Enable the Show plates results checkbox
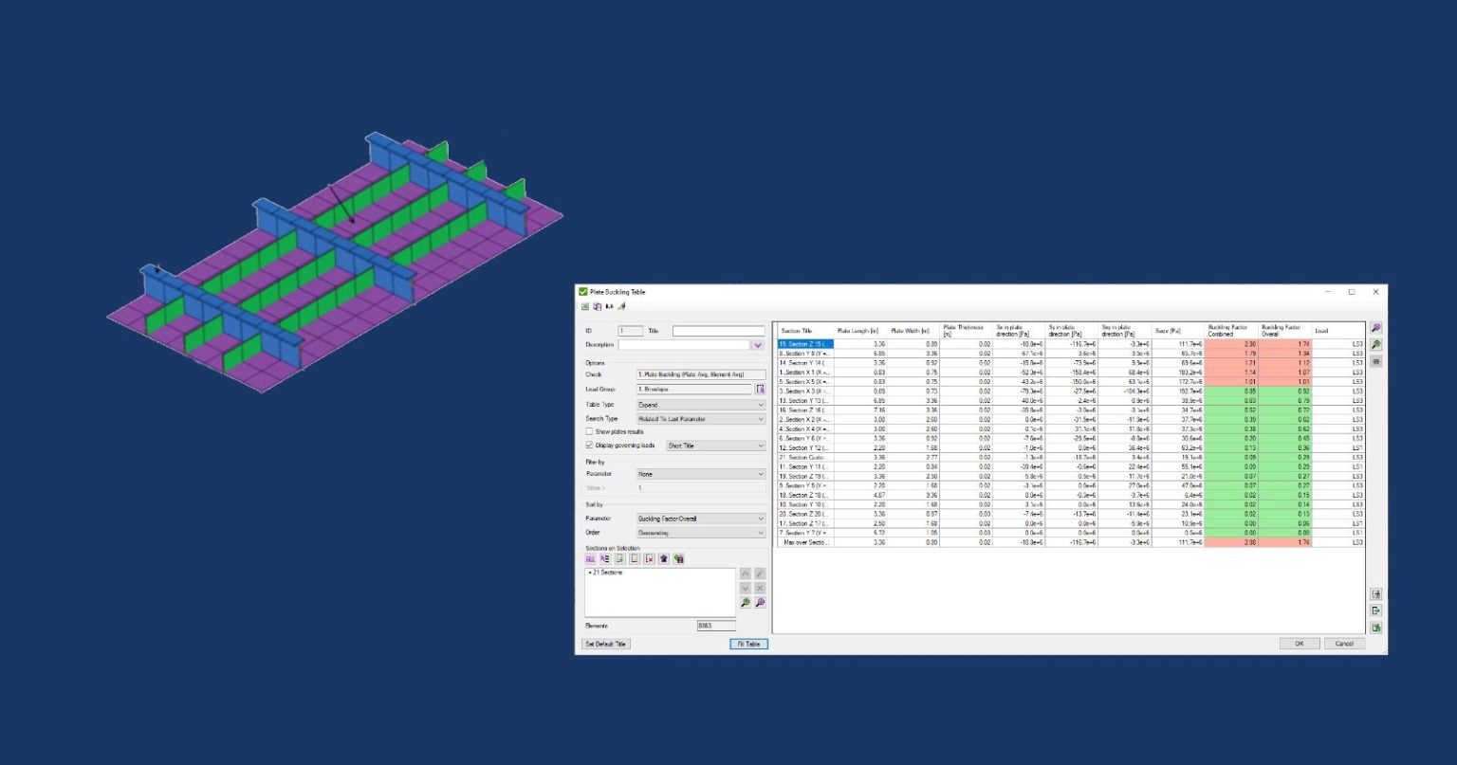This screenshot has width=1457, height=765. point(589,431)
